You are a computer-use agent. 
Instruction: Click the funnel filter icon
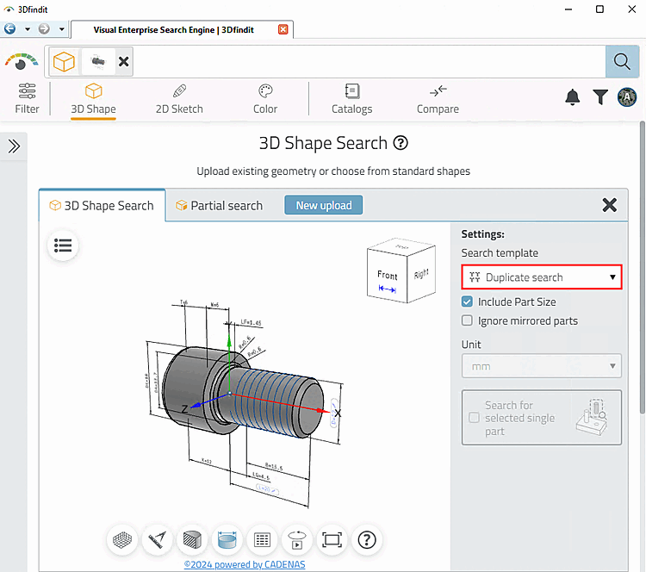(600, 97)
